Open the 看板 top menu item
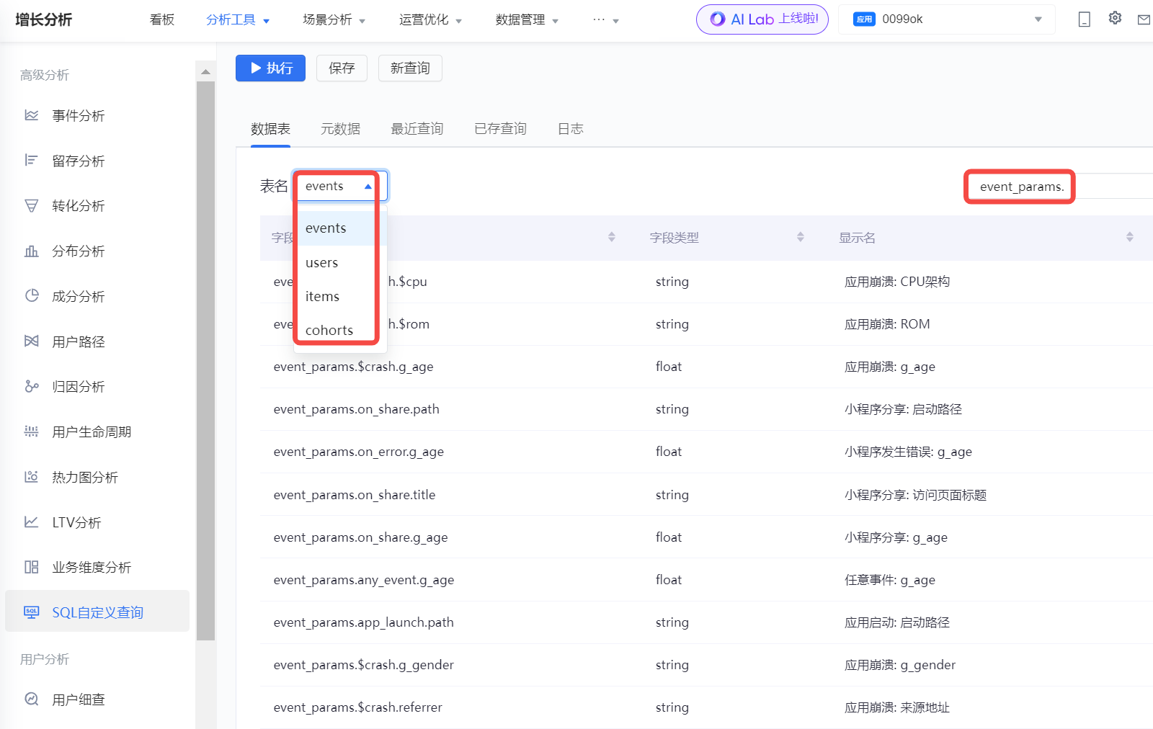Screen dimensions: 1153x729 [x=162, y=19]
